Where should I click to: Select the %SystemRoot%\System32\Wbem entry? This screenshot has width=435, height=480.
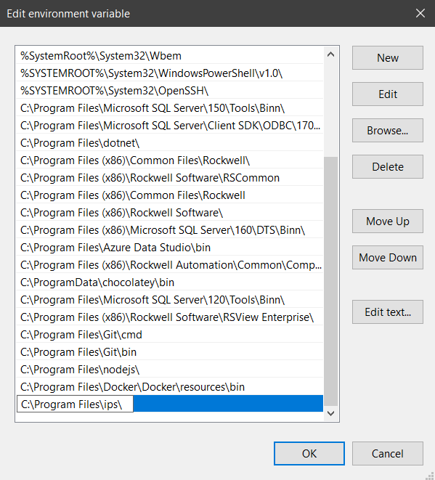click(170, 56)
